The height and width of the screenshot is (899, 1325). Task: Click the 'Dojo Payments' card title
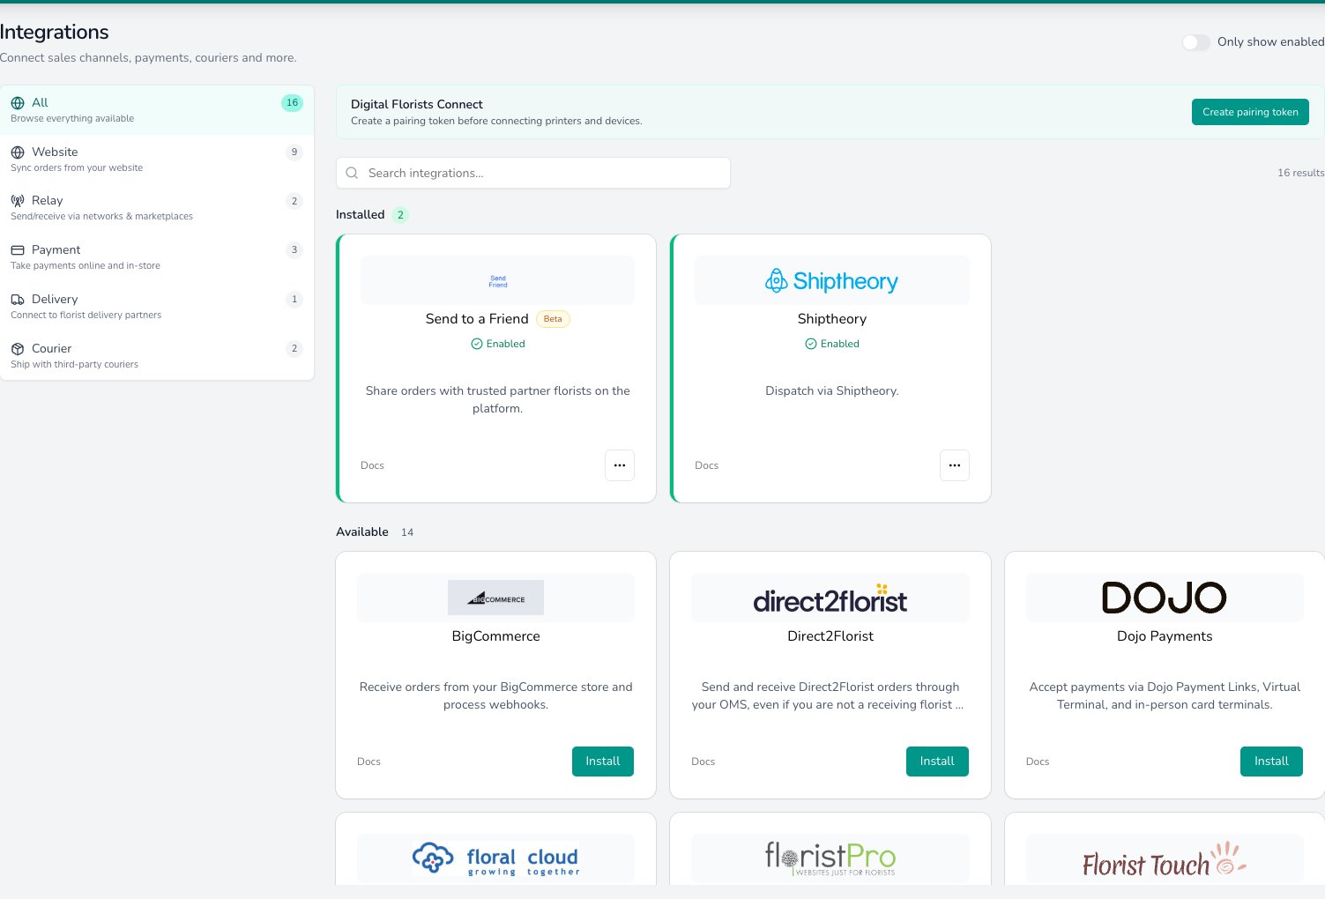tap(1165, 636)
